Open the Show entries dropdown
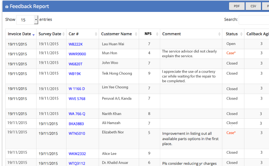Screen dimensions: 269x166 click(27, 20)
